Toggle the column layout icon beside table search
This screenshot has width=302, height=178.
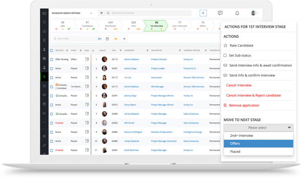point(107,39)
